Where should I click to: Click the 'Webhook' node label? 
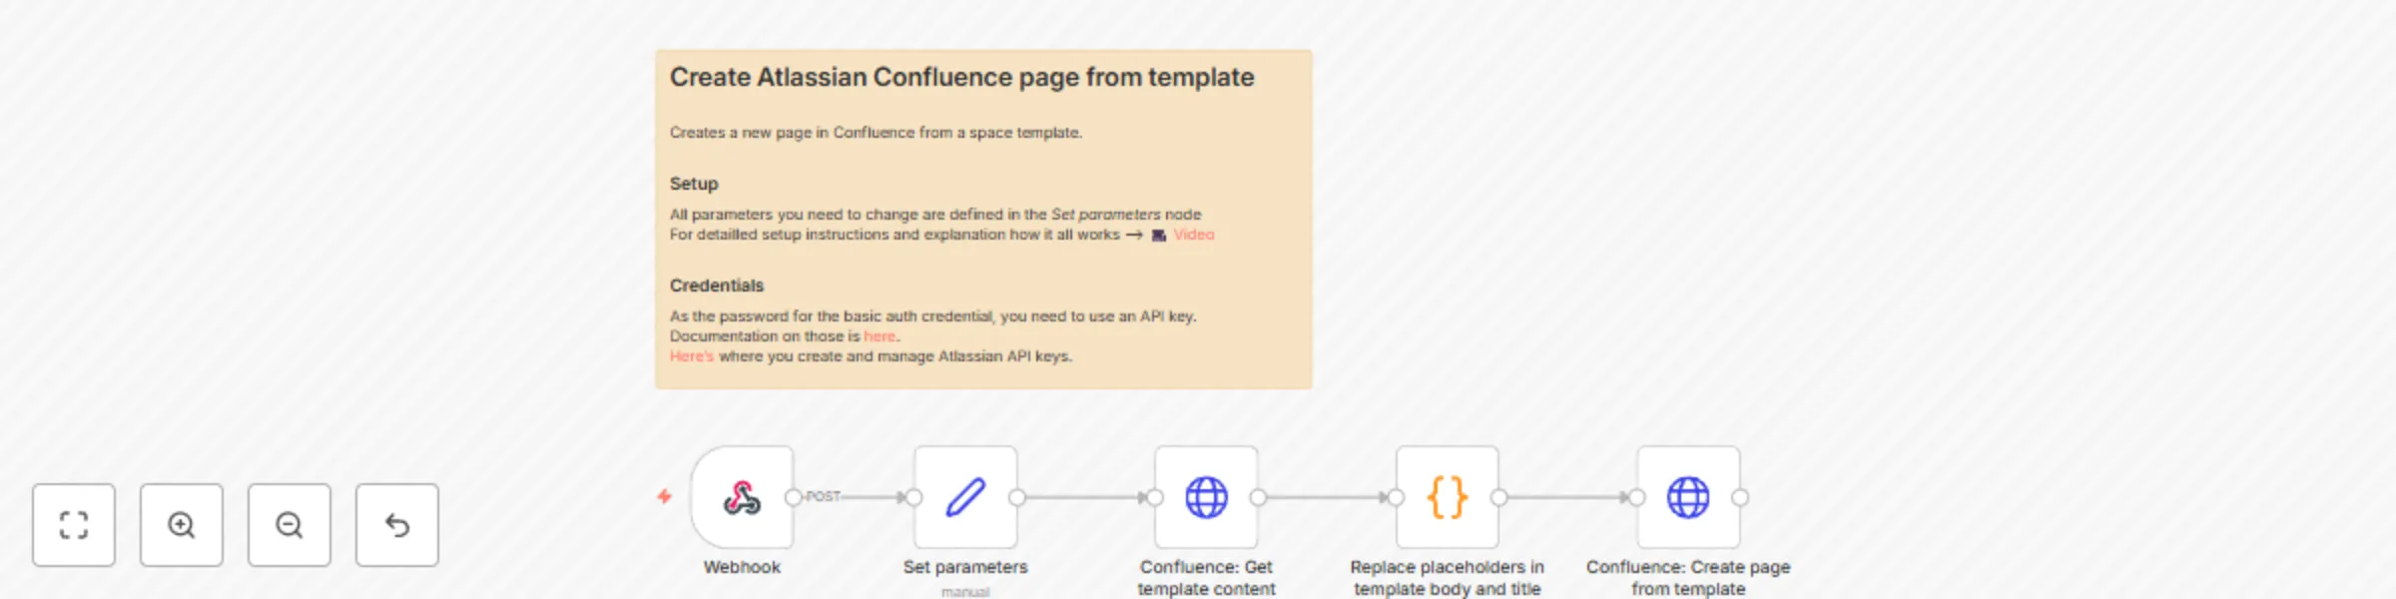(x=742, y=567)
